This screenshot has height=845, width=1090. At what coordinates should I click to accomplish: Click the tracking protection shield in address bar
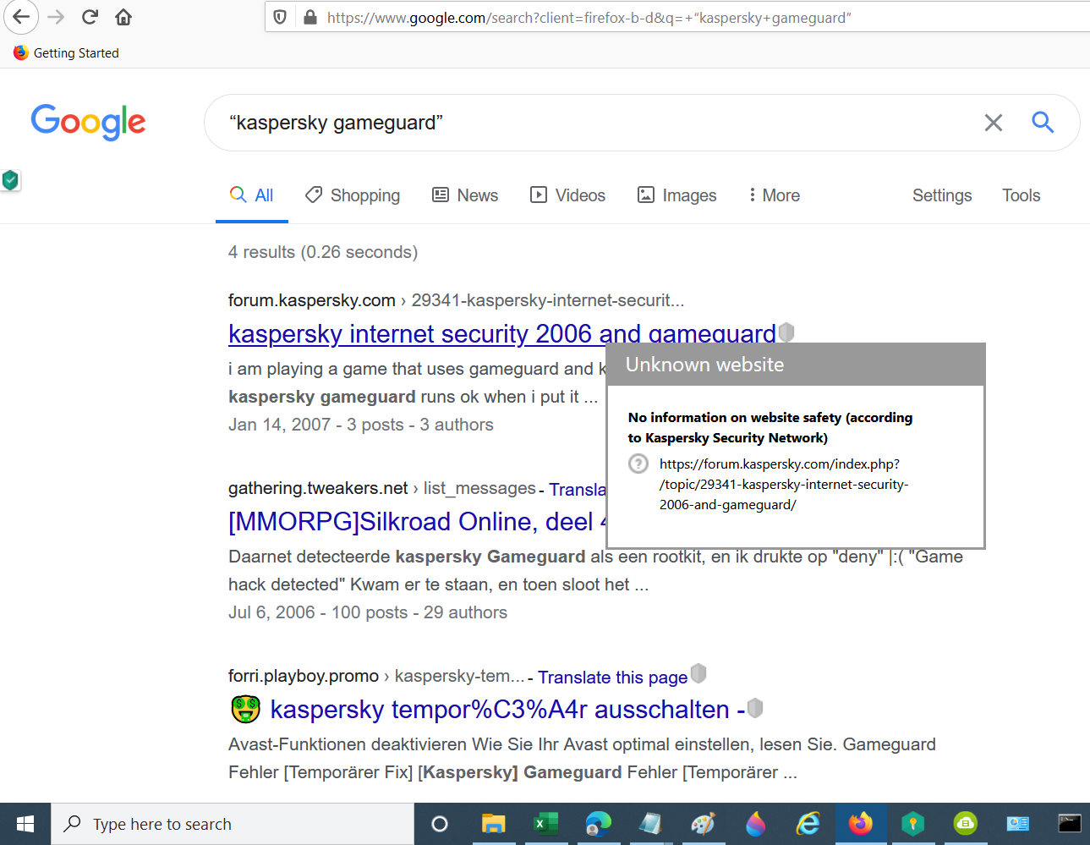[x=281, y=17]
